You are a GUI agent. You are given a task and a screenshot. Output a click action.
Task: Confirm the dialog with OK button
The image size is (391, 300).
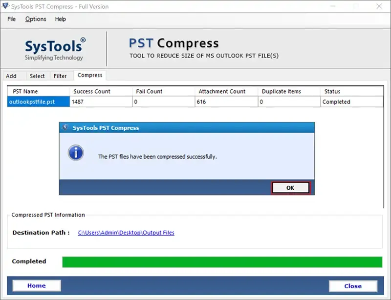tap(290, 188)
